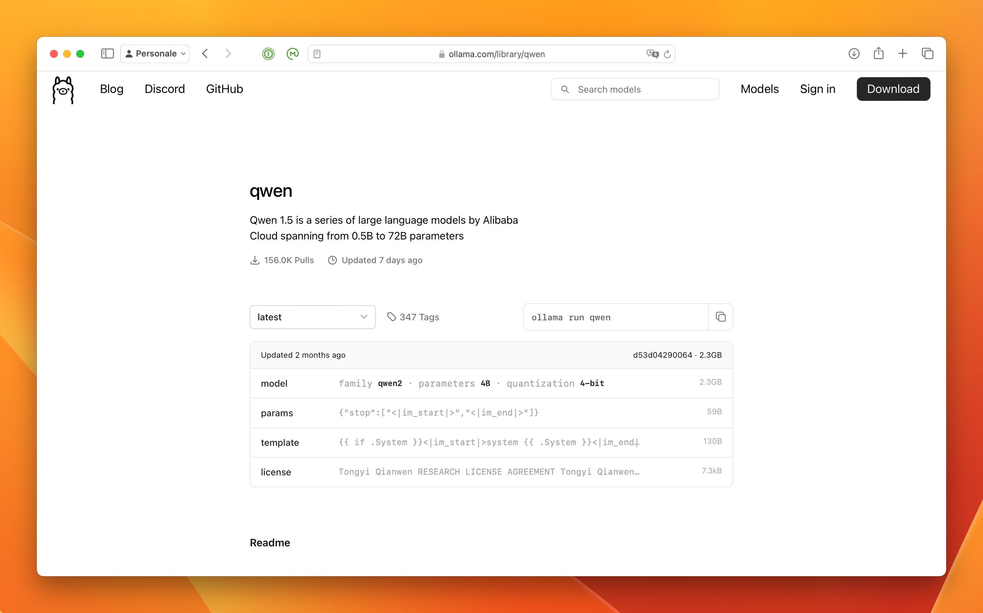Viewport: 983px width, 613px height.
Task: Open the license file row
Action: [x=491, y=472]
